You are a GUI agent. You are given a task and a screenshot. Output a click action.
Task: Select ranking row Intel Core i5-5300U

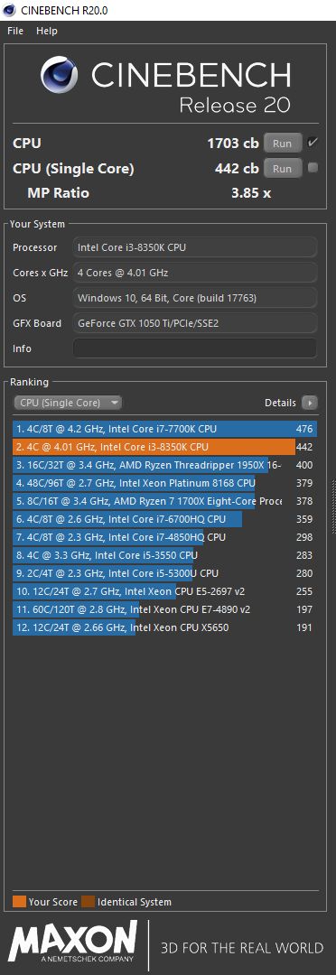coord(165,573)
